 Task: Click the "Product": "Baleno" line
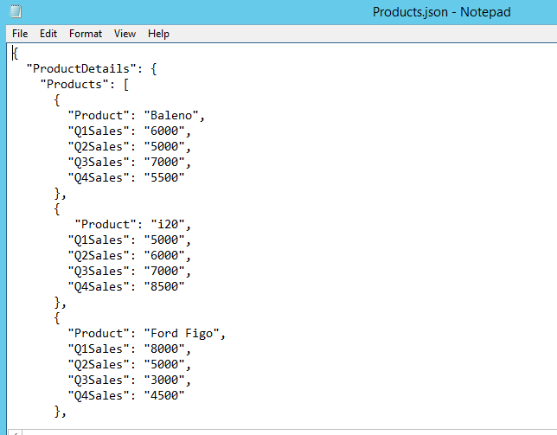[x=137, y=115]
